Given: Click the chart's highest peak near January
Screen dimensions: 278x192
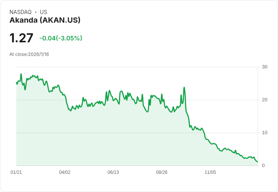Looking at the screenshot, I should (x=21, y=74).
